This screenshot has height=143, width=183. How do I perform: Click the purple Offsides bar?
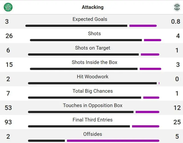tap(113, 141)
